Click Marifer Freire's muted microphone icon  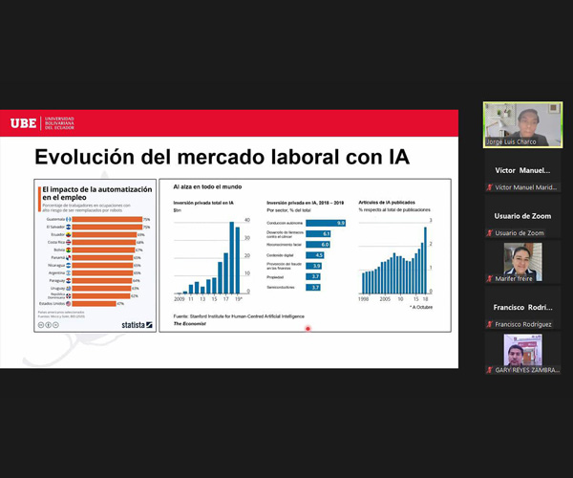[488, 278]
